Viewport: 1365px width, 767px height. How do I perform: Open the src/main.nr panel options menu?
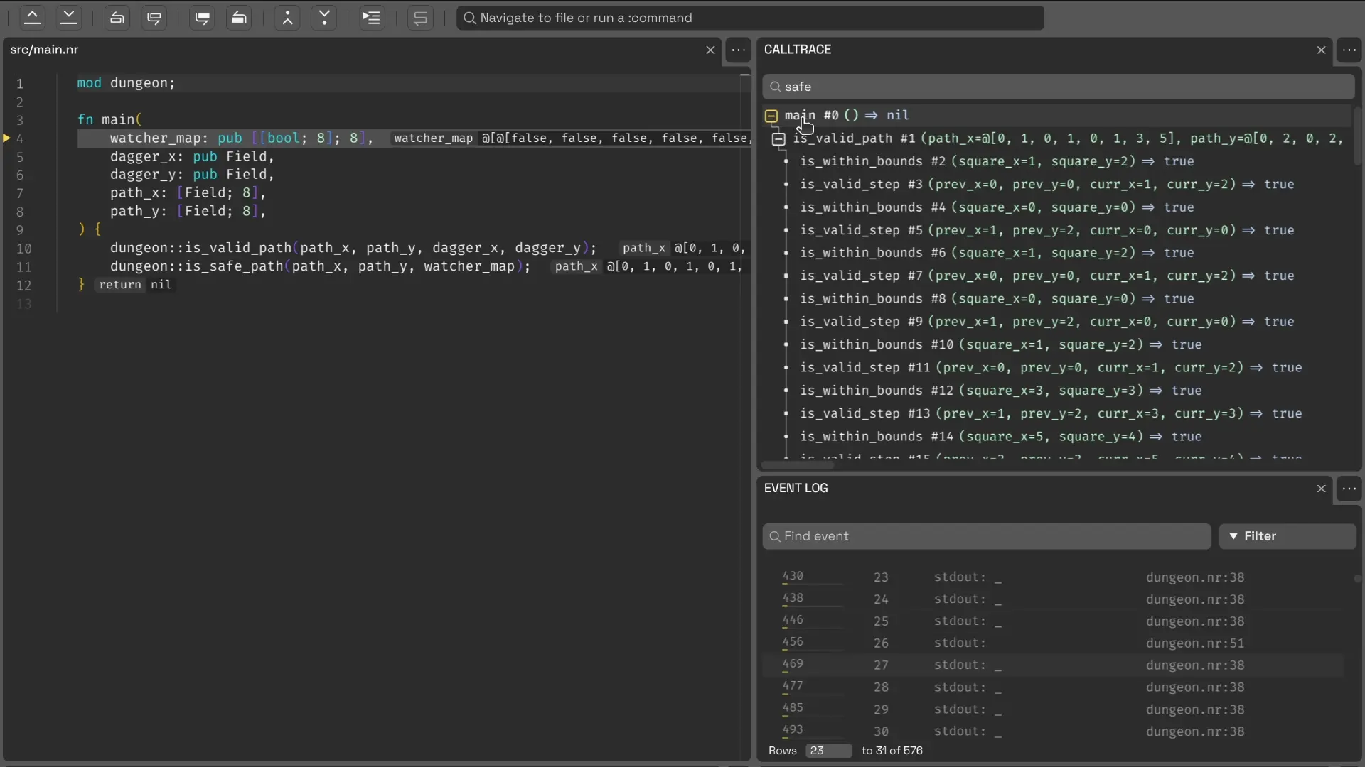pos(738,50)
